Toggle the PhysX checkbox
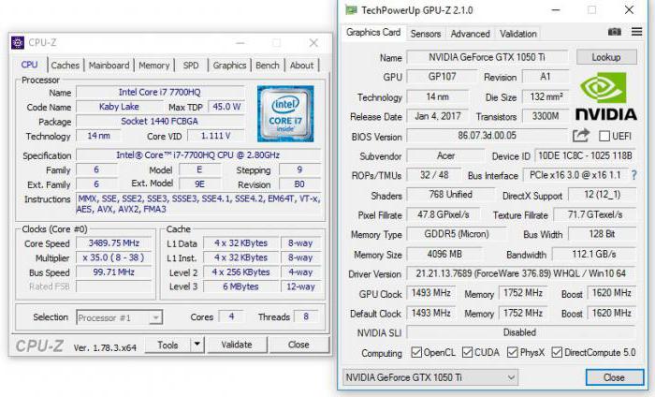Viewport: 655px width, 397px height. [512, 352]
